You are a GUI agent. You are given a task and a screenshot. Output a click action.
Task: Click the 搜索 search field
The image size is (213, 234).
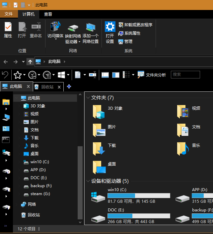(x=185, y=74)
